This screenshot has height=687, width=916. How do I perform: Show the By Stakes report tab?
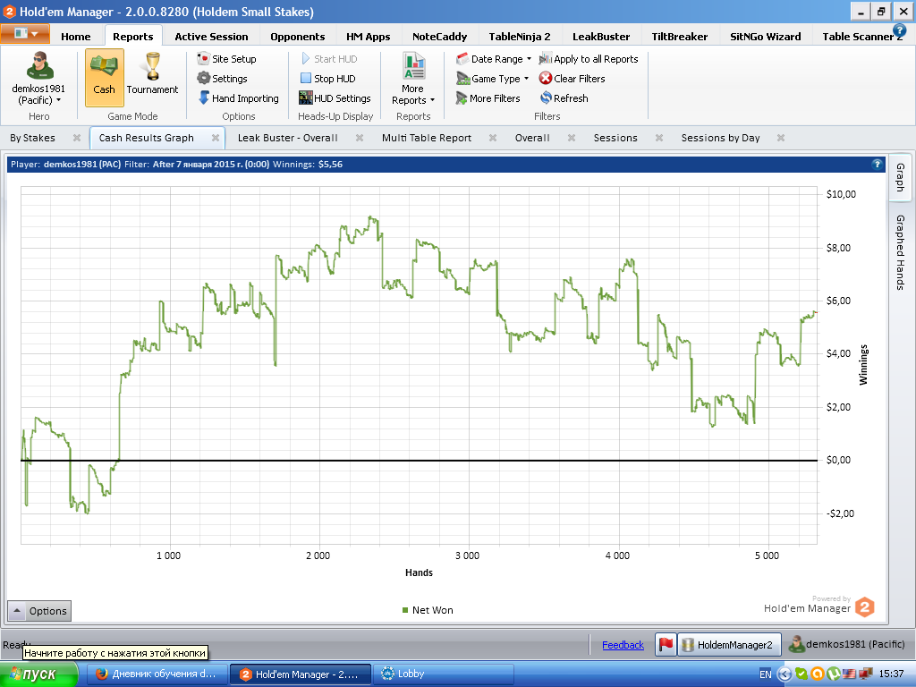tap(33, 138)
